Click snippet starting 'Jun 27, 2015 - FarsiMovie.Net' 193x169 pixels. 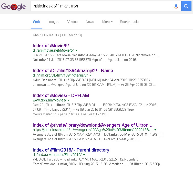click(96, 57)
